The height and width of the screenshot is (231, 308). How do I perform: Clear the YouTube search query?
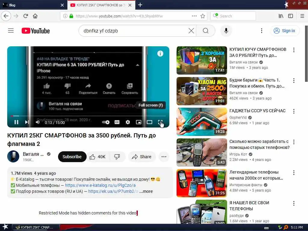click(x=191, y=31)
